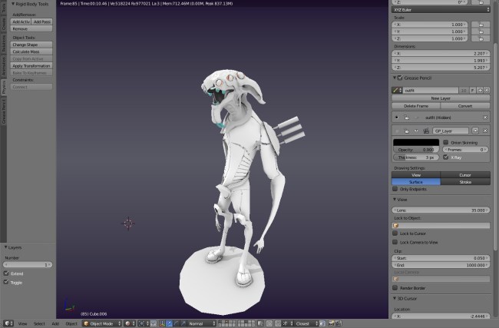Unlink the outfit grease pencil datablock

487,89
